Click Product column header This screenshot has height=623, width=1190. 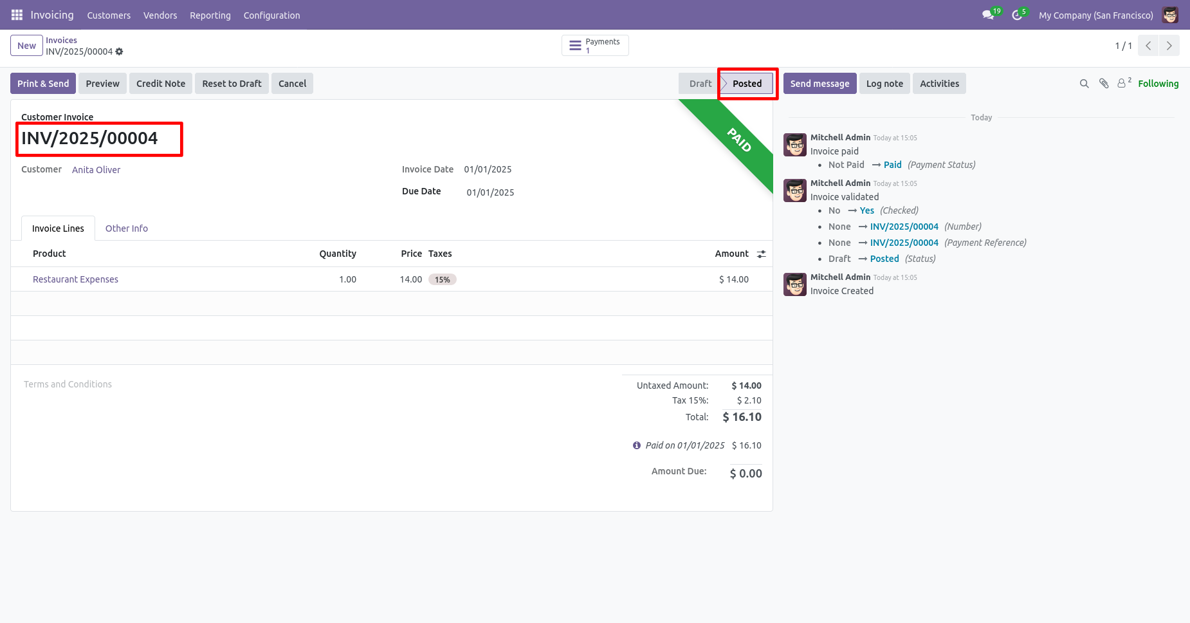50,254
